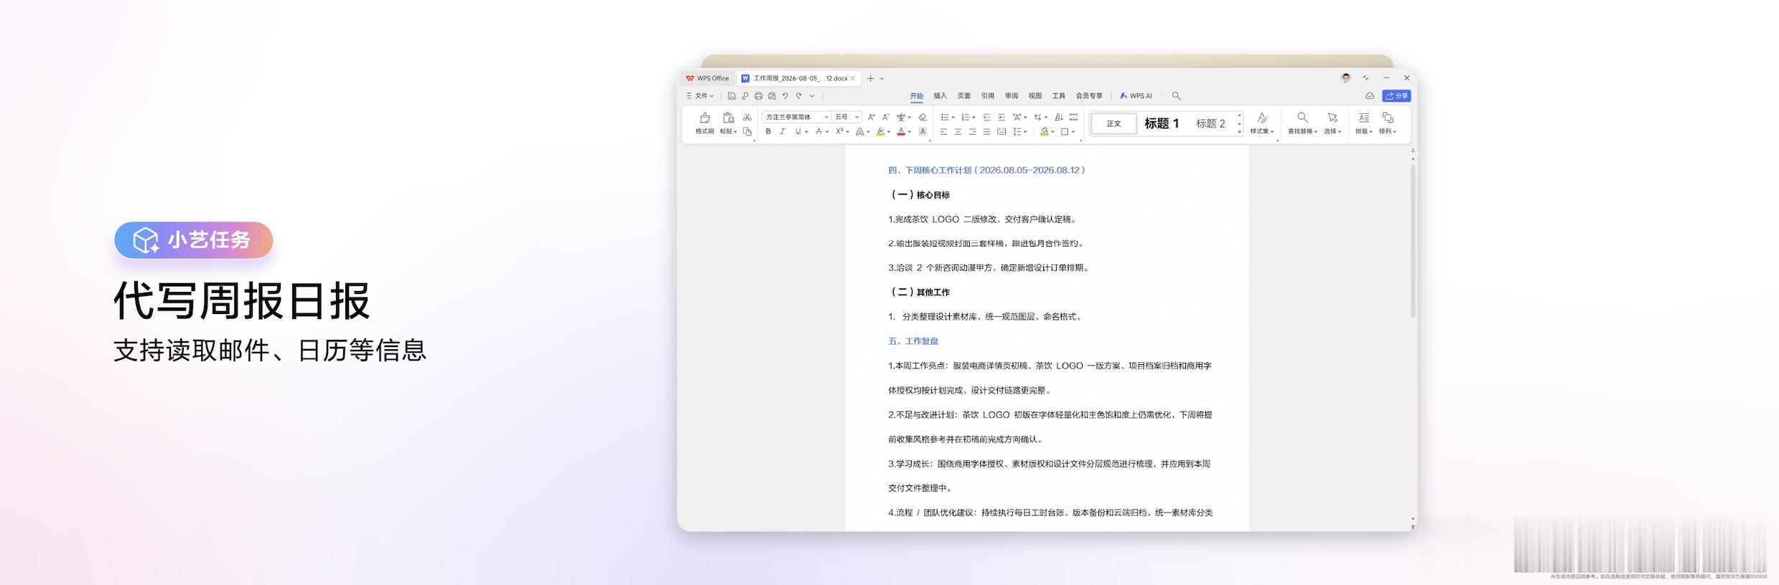Image resolution: width=1779 pixels, height=585 pixels.
Task: Redo the last action
Action: point(798,96)
